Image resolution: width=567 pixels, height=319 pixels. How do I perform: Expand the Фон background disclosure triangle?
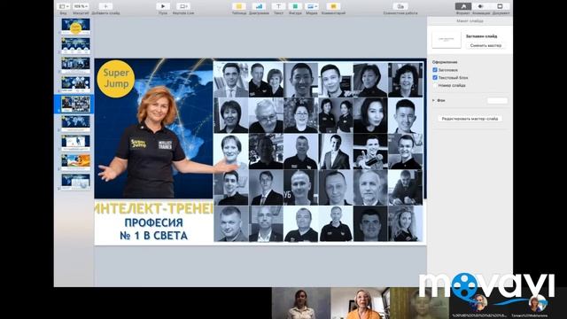coord(433,100)
